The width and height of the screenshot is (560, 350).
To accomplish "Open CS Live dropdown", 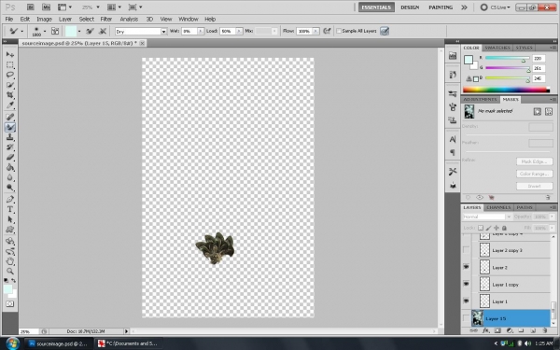I will (x=496, y=7).
